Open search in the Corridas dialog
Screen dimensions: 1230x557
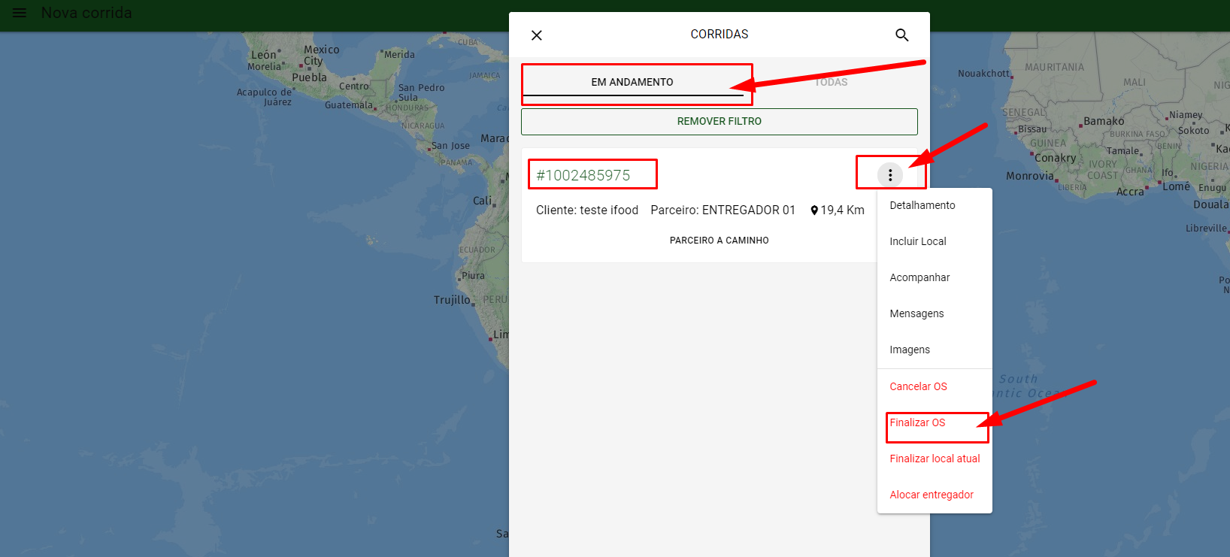(902, 35)
